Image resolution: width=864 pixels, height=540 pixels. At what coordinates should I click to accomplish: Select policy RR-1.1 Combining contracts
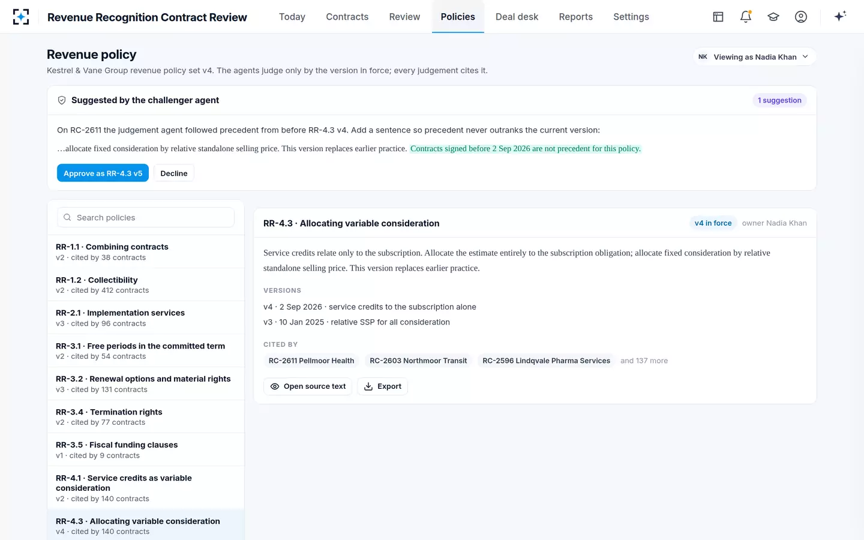click(x=146, y=252)
